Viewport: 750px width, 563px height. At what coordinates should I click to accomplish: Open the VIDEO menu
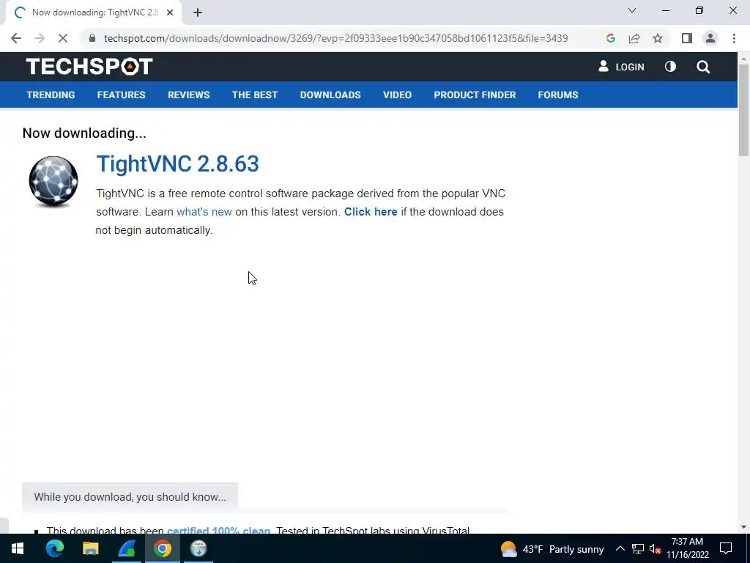(x=397, y=95)
